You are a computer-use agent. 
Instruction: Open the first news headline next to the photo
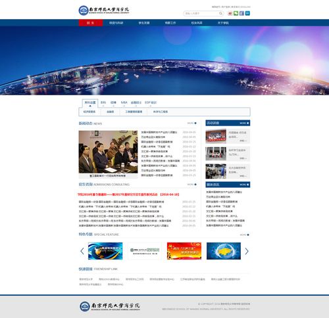pyautogui.click(x=159, y=132)
